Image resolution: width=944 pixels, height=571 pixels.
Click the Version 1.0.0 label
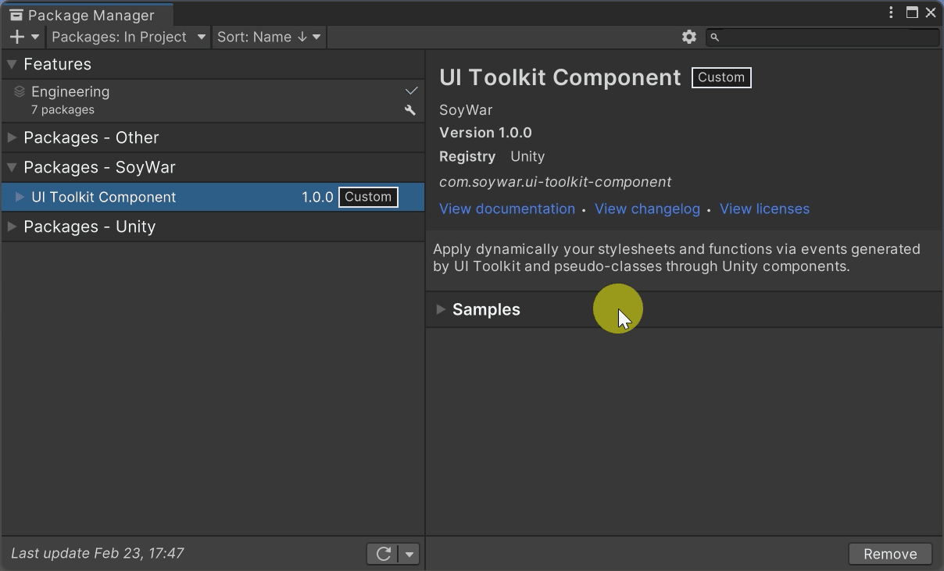click(485, 133)
